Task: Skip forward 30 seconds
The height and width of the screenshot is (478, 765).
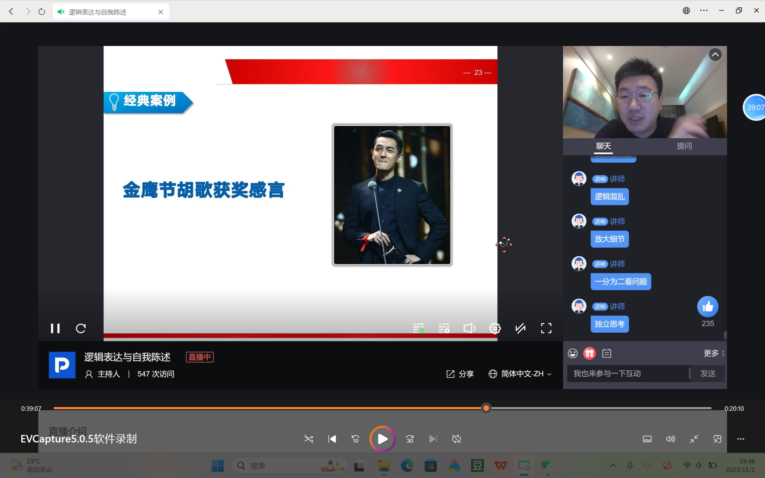Action: [410, 439]
